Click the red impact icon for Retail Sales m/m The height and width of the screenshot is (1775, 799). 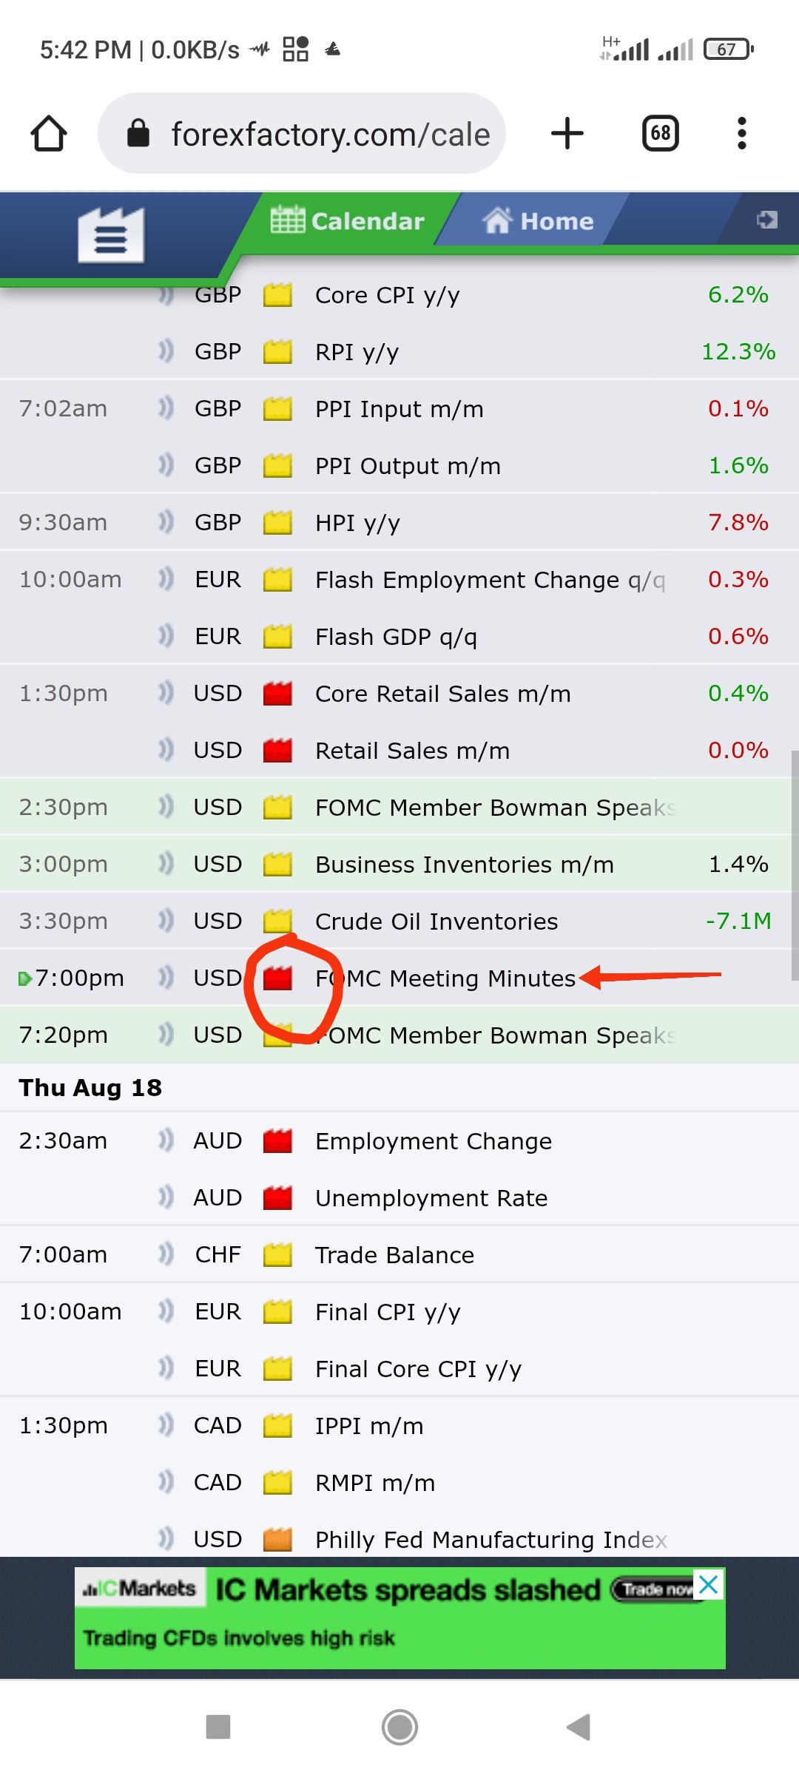(x=277, y=751)
